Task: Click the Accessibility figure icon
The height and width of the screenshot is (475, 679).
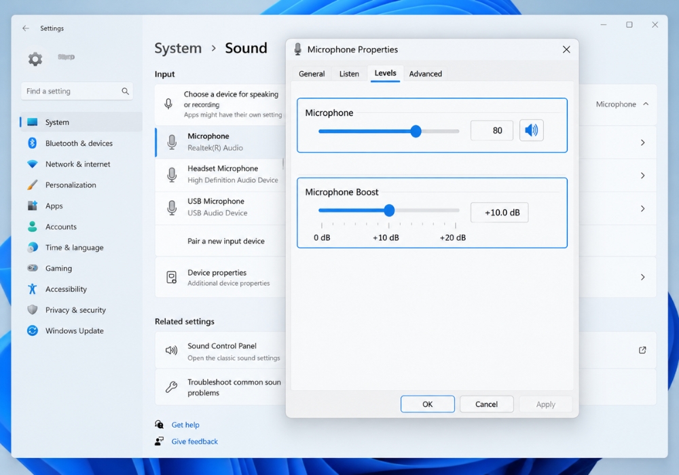Action: (32, 288)
